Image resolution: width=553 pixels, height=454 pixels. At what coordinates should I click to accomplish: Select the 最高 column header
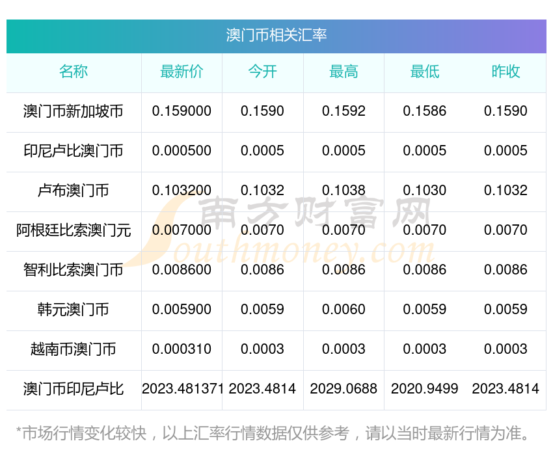tap(344, 72)
